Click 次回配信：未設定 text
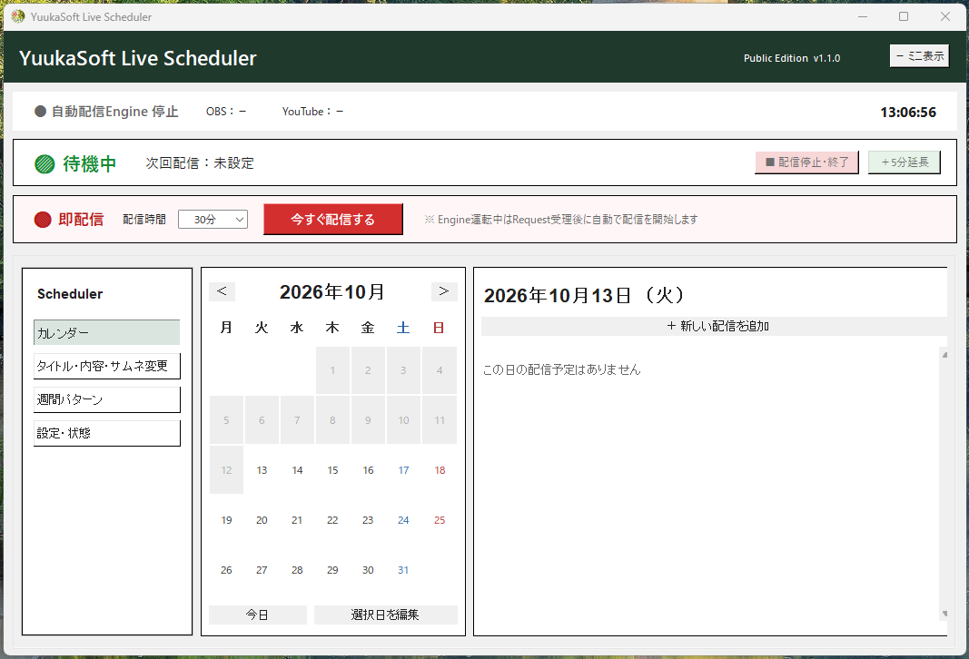The image size is (969, 659). tap(200, 163)
